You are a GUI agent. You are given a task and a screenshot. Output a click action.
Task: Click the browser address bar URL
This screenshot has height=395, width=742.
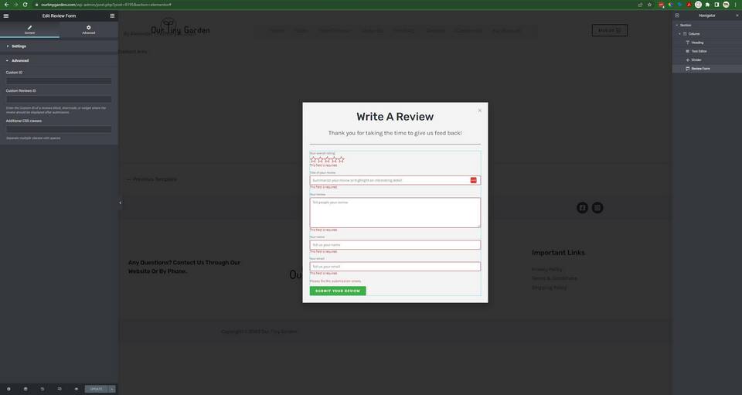click(106, 5)
